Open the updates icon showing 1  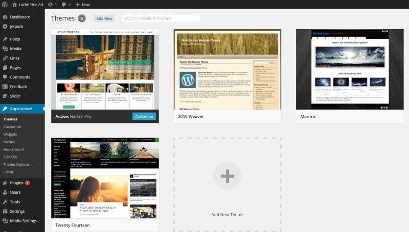(50, 5)
